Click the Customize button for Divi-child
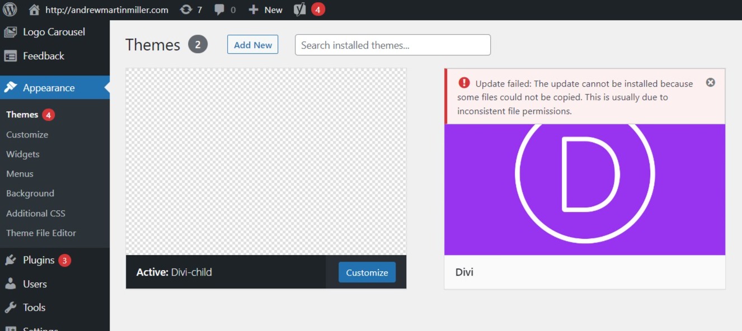Image resolution: width=742 pixels, height=331 pixels. pos(367,272)
